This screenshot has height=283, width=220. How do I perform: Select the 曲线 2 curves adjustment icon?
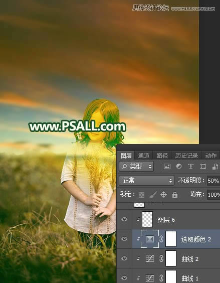pos(150,258)
